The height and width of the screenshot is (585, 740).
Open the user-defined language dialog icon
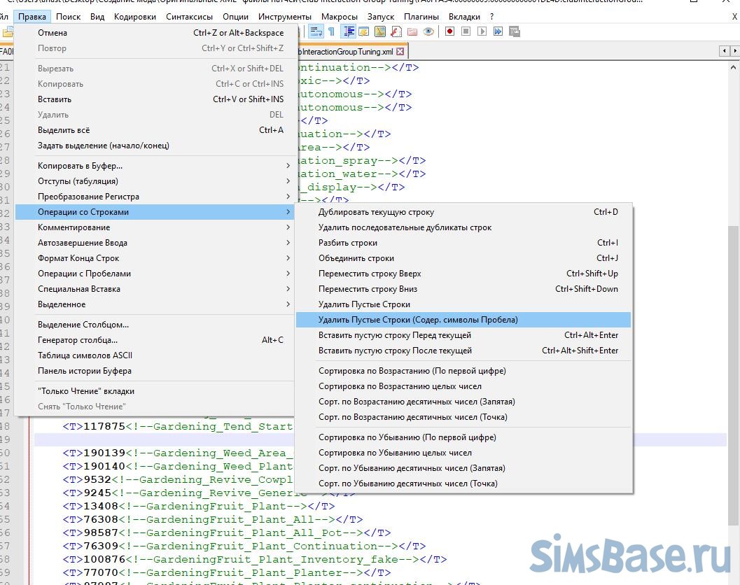pos(364,31)
